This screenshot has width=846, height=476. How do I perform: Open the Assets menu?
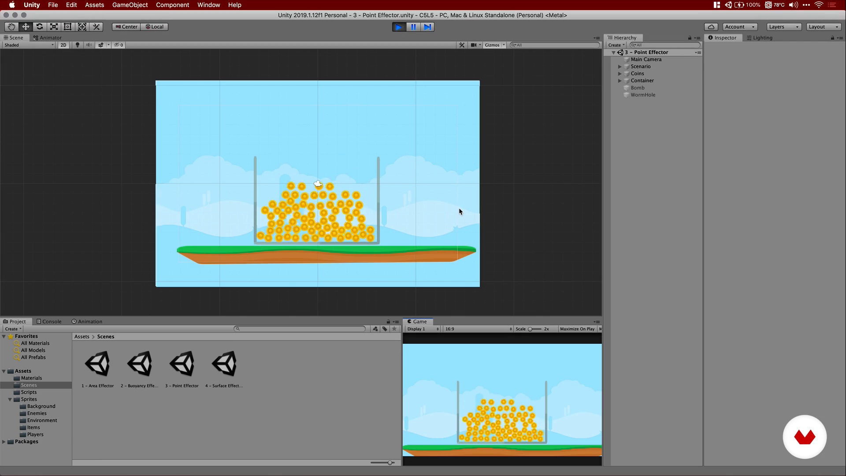(94, 5)
